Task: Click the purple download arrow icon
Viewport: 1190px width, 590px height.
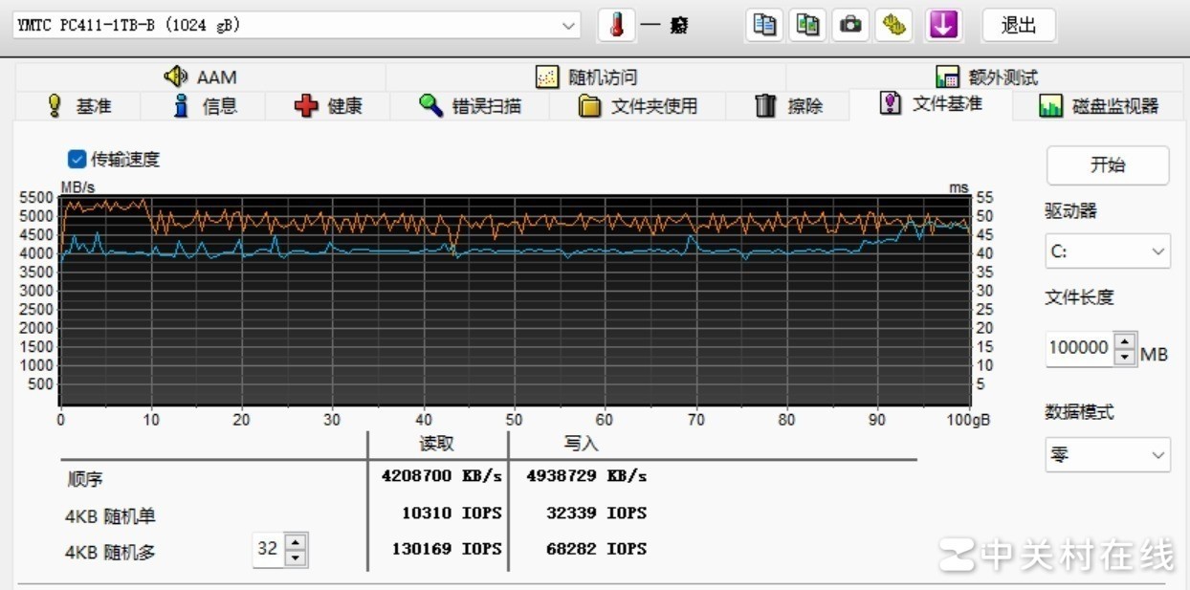Action: coord(943,25)
